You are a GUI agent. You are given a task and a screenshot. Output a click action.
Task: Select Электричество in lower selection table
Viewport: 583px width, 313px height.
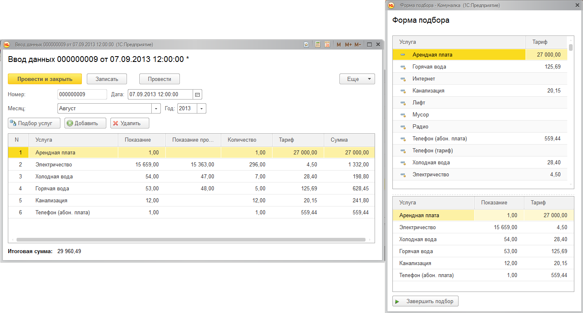tap(483, 228)
